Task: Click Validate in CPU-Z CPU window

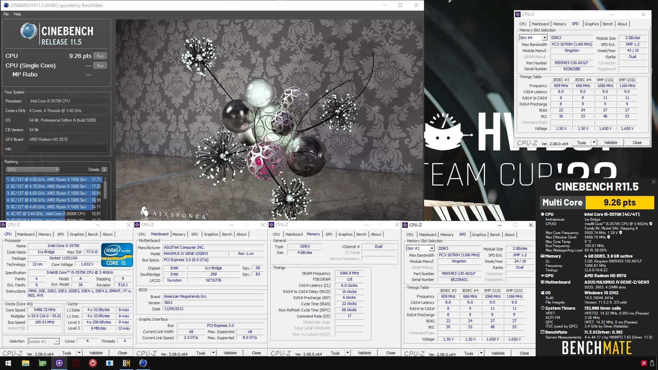Action: (96, 353)
